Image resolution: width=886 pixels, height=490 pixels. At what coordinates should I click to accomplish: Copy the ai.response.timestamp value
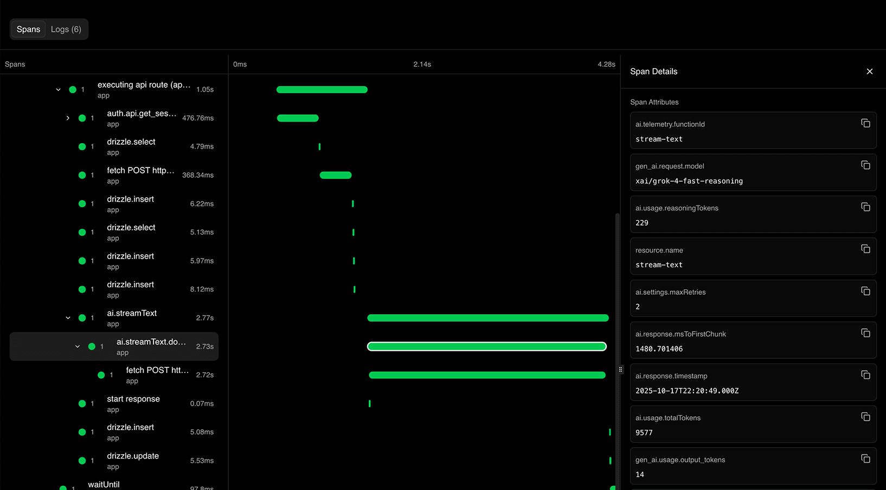point(865,375)
